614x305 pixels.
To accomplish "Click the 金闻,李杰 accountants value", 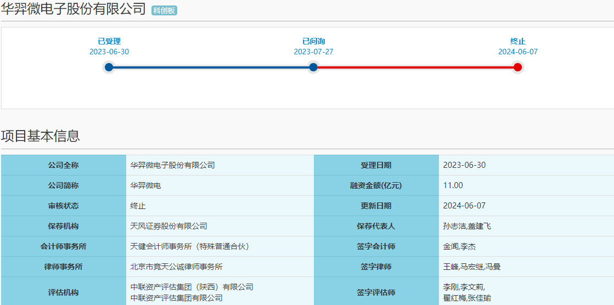I will click(460, 247).
